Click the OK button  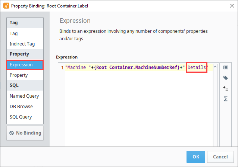coord(195,157)
